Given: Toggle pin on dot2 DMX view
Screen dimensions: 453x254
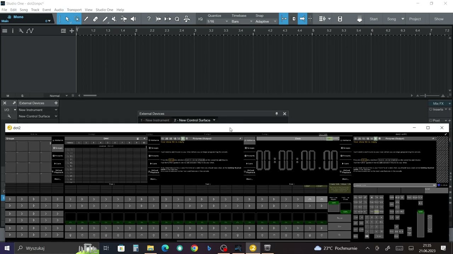Looking at the screenshot, I should coord(144,139).
